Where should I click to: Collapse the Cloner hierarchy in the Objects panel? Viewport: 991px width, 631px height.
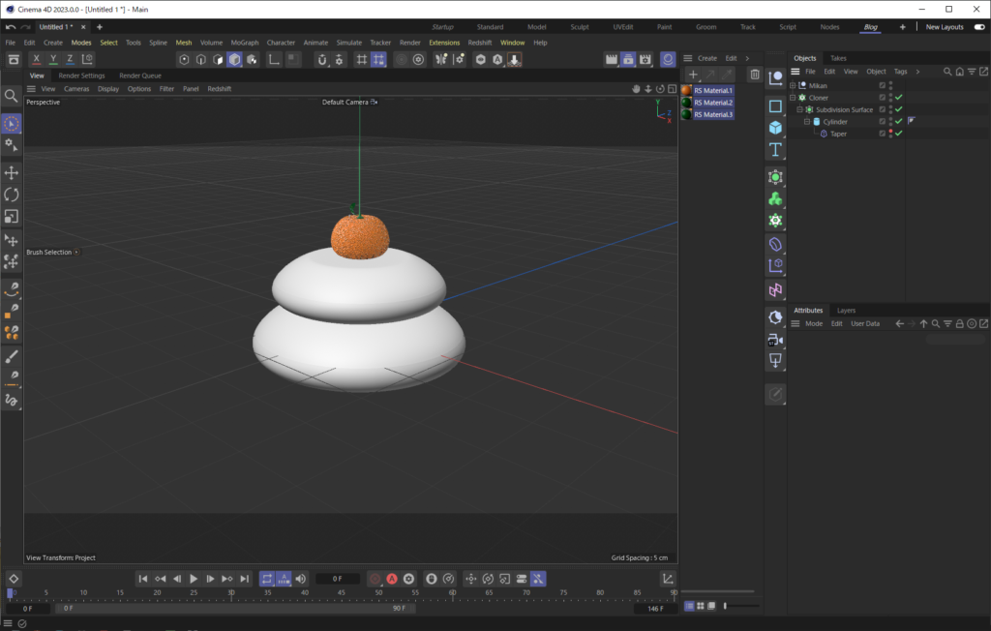tap(792, 98)
